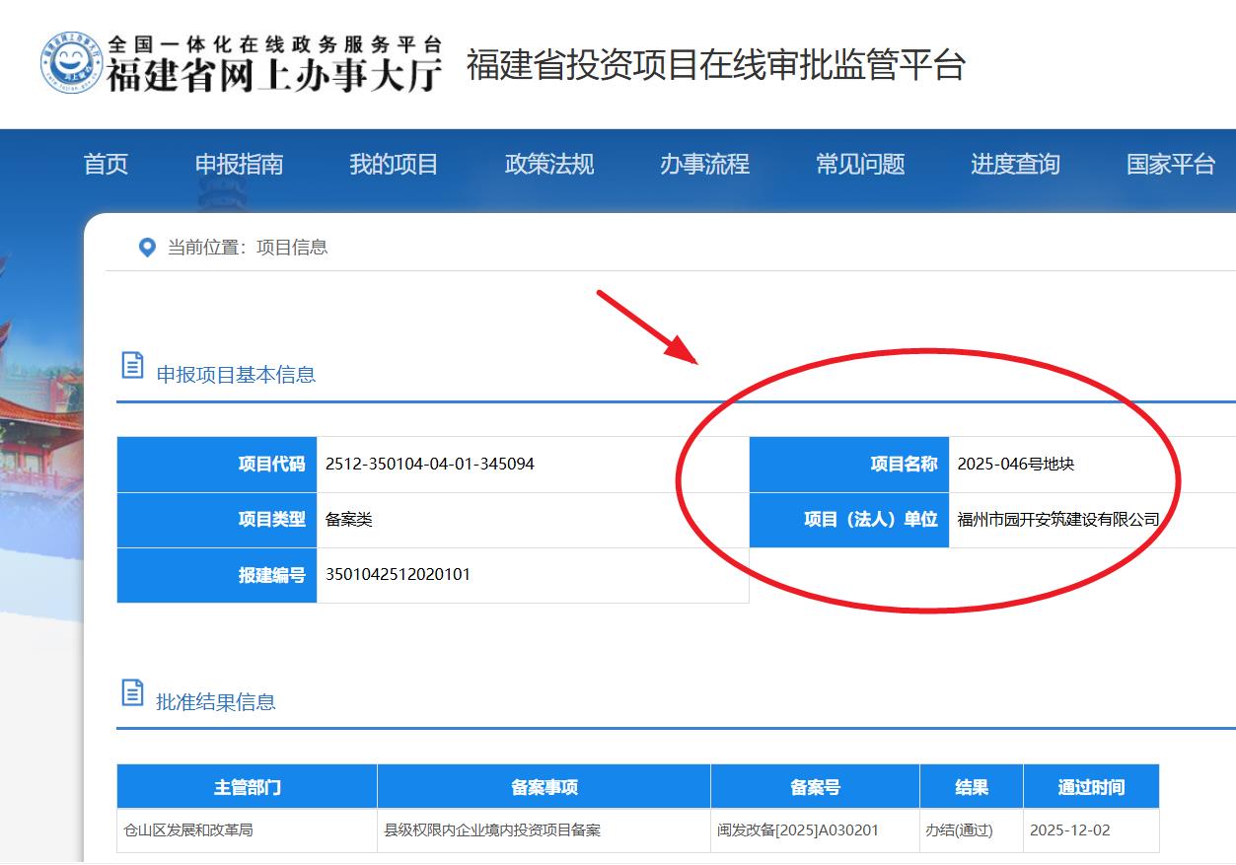Click the project name 2025-046号地块
The width and height of the screenshot is (1236, 865).
point(1015,464)
